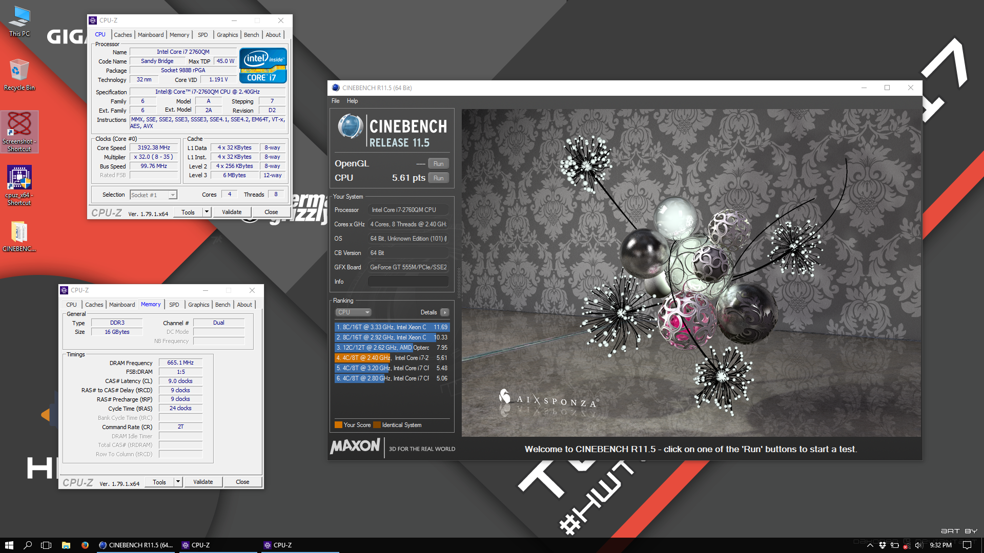984x553 pixels.
Task: Click Validate in lower CPU-Z window
Action: (x=203, y=482)
